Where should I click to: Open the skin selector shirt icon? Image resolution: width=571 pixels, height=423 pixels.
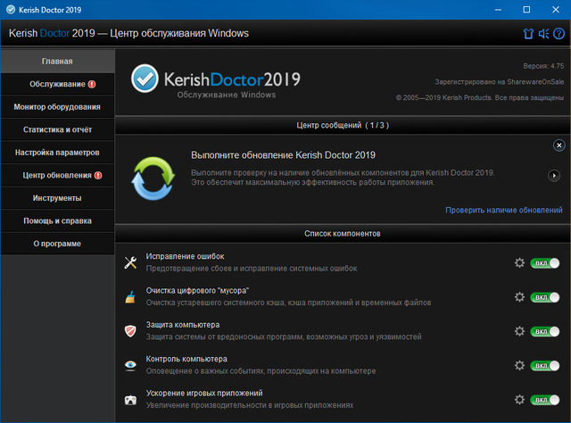[x=527, y=34]
